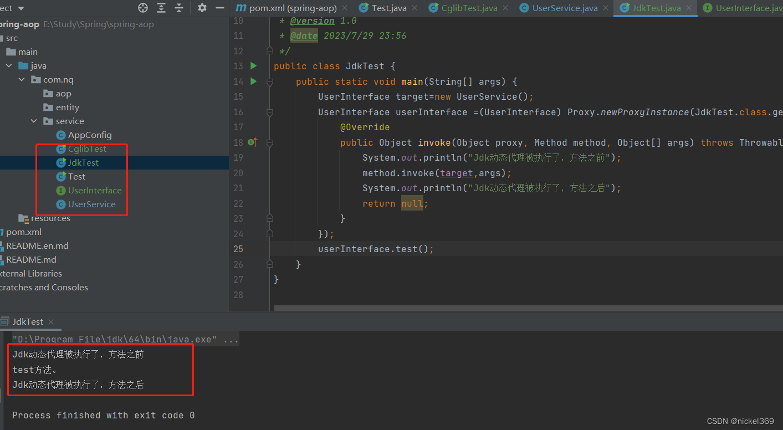The width and height of the screenshot is (783, 430).
Task: Expand all nodes in Project panel
Action: pos(161,8)
